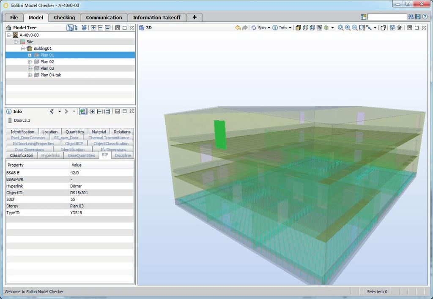This screenshot has height=299, width=433.
Task: Go back in Info panel history
Action: point(52,111)
